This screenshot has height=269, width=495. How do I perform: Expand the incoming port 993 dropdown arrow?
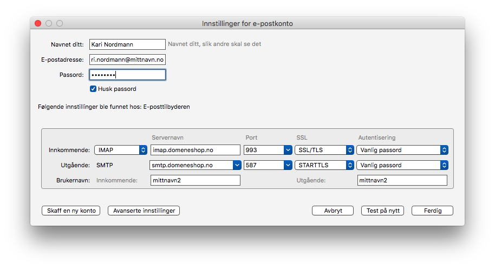(288, 150)
